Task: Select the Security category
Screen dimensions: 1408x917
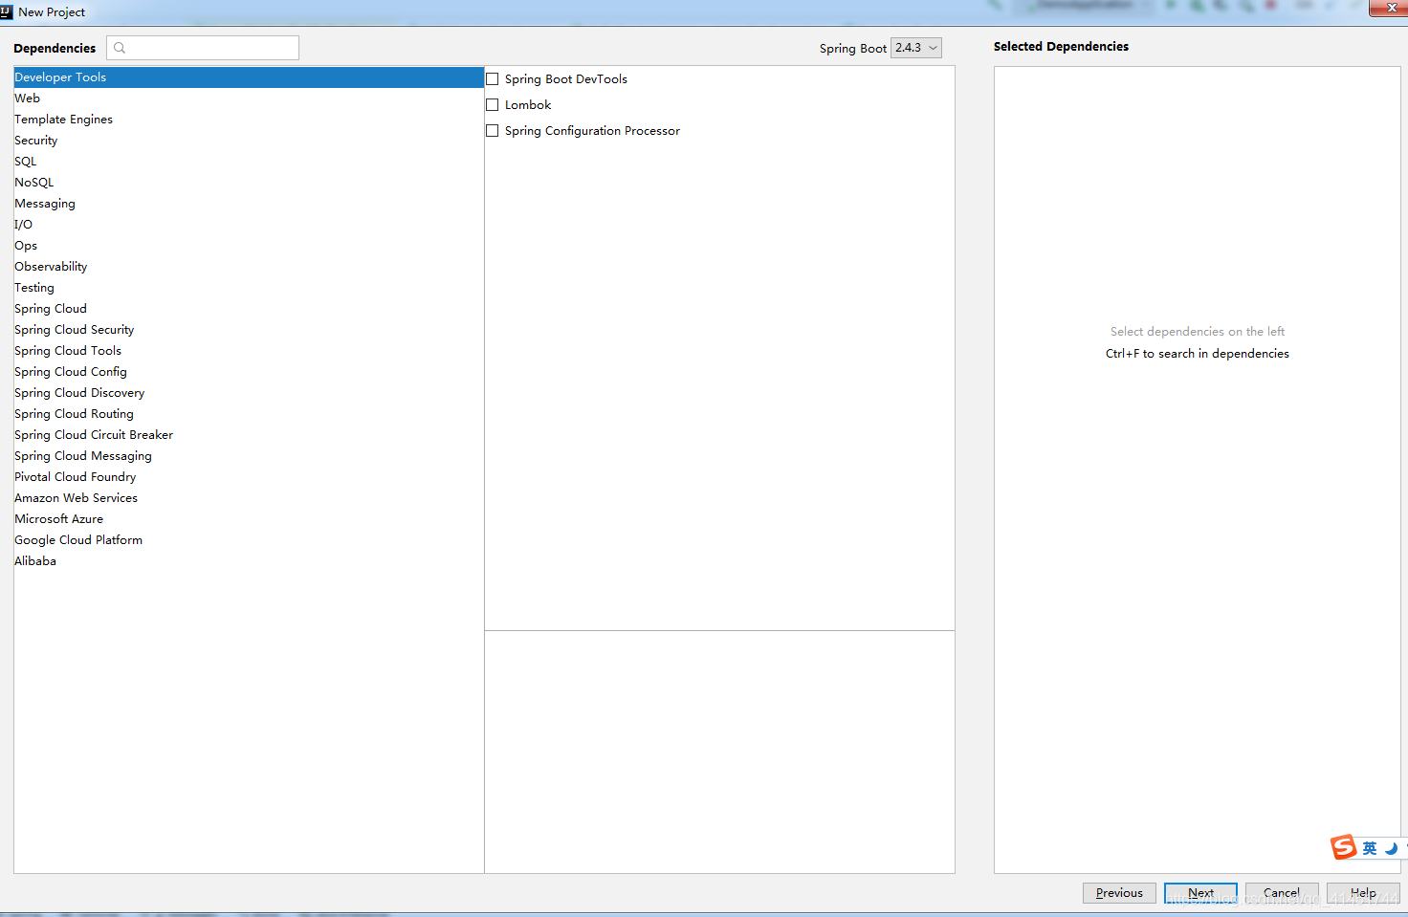Action: pyautogui.click(x=249, y=141)
